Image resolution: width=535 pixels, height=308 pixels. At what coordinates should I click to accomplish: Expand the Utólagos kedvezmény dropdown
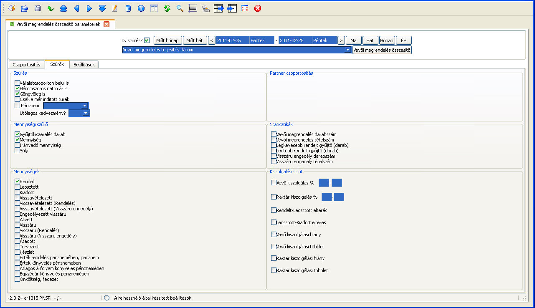(86, 113)
